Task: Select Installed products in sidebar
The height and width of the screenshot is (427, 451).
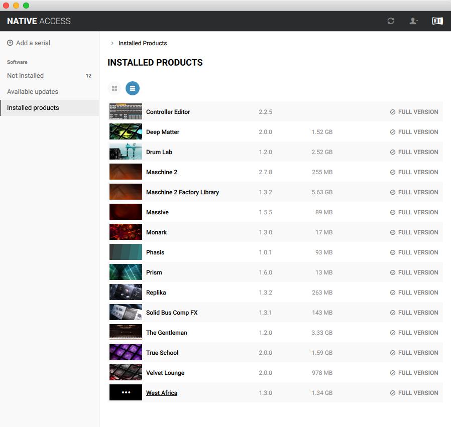Action: [x=50, y=108]
